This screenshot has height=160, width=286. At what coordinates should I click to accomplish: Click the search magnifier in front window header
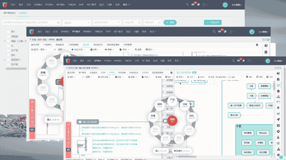point(233,61)
